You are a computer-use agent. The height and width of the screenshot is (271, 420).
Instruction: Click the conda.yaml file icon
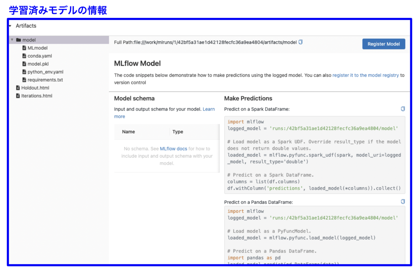point(24,56)
